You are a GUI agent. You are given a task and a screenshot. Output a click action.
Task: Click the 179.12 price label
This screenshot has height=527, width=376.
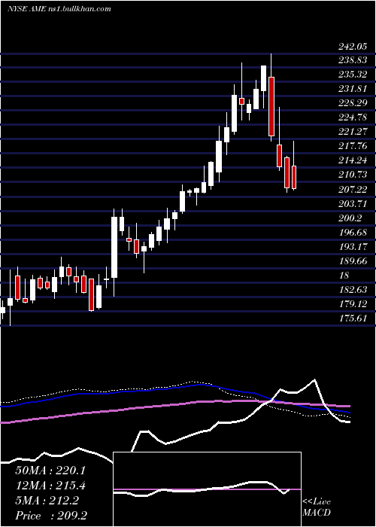click(352, 304)
